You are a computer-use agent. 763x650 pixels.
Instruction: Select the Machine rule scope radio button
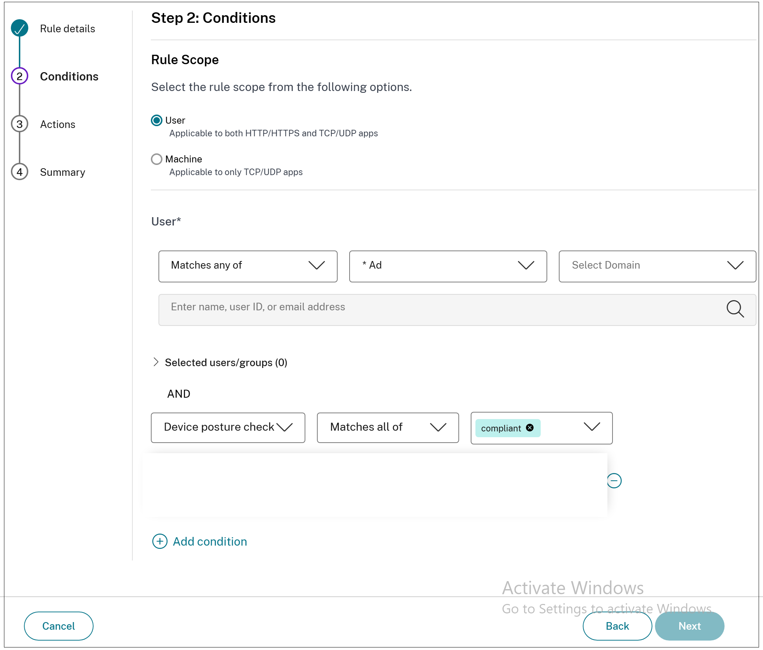click(x=157, y=159)
